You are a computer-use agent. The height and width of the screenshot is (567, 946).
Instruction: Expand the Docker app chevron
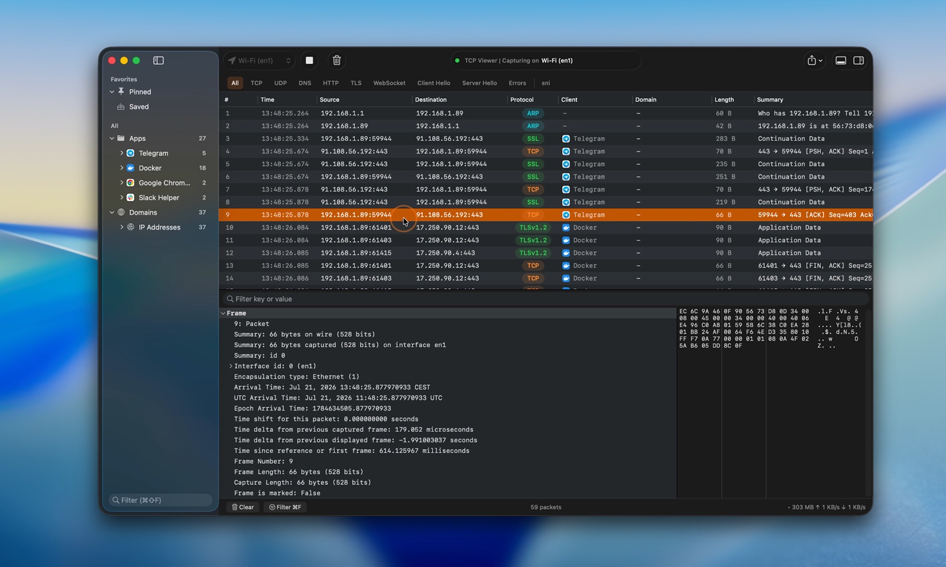tap(122, 168)
